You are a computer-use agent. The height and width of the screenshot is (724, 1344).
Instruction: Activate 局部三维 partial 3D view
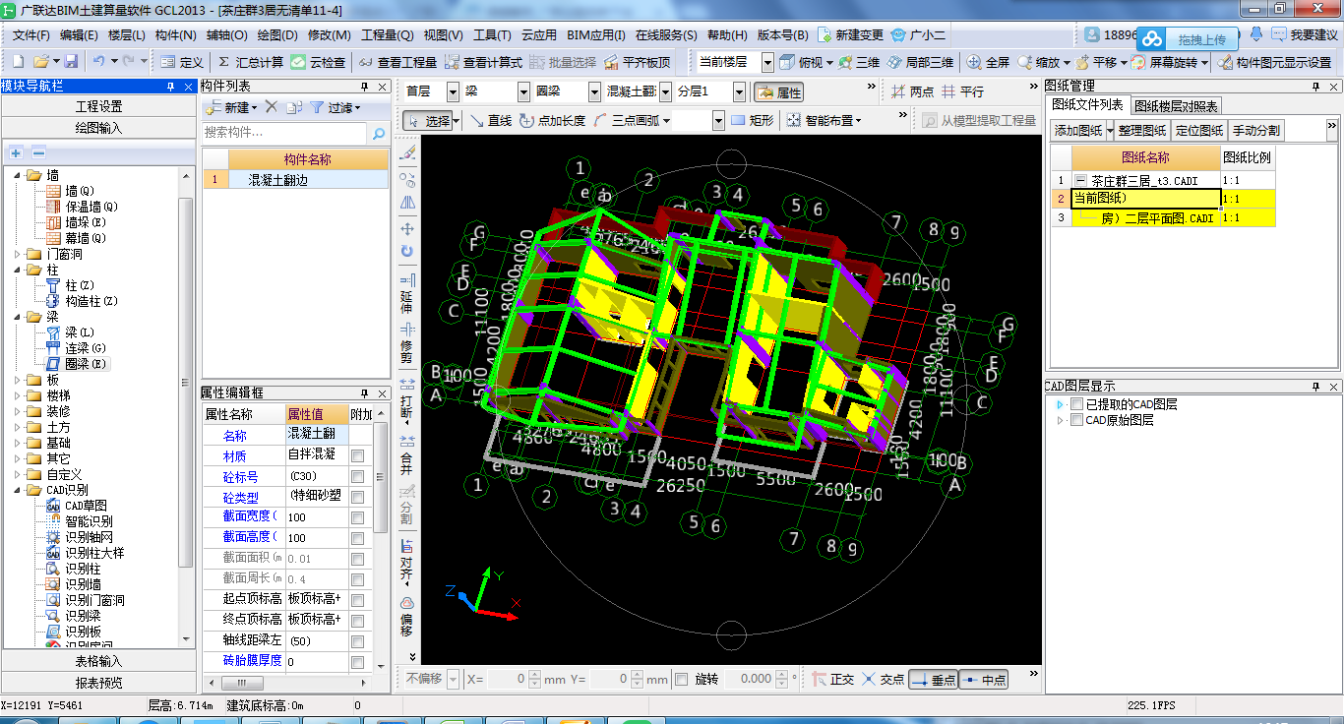(x=920, y=62)
